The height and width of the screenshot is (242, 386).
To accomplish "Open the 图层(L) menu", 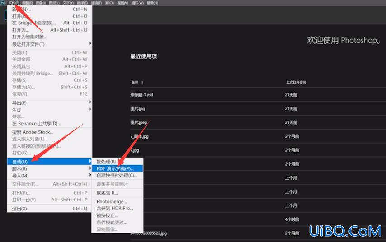I will 54,3.
